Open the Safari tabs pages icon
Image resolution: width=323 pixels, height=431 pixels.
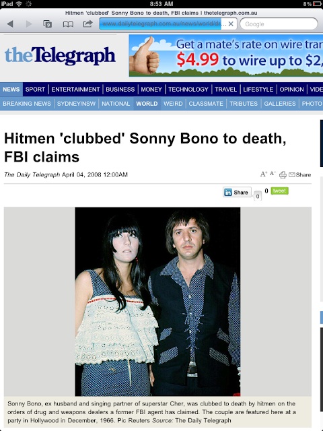tap(47, 24)
